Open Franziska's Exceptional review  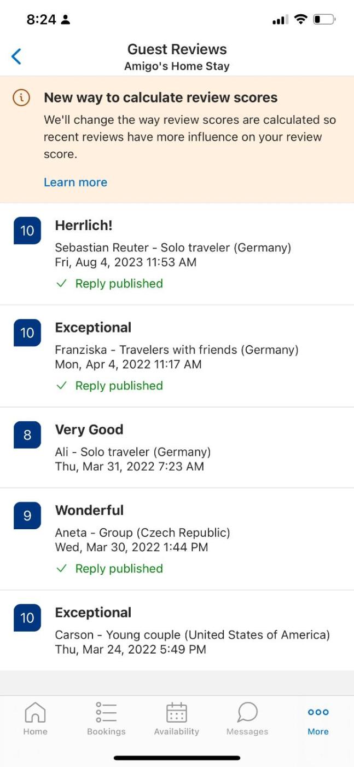tap(93, 328)
